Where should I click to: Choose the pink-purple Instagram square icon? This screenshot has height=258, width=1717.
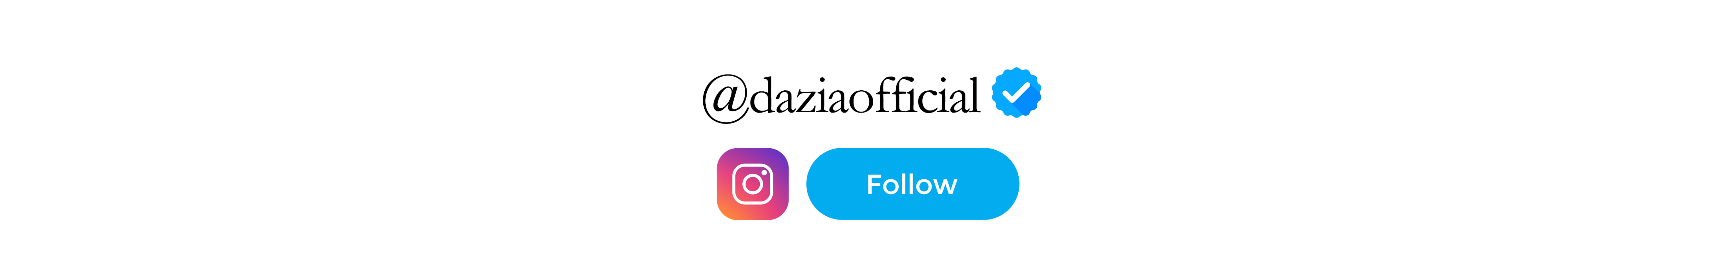tap(753, 184)
